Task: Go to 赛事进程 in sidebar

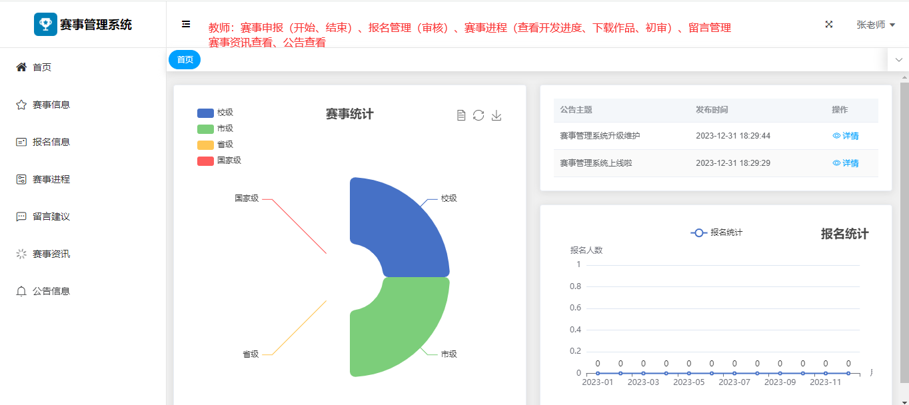Action: (x=51, y=179)
